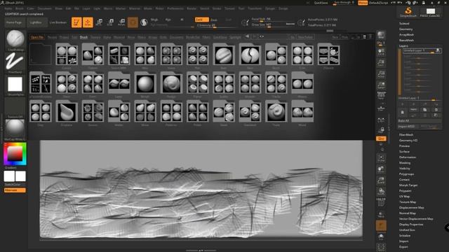Switch to the Lightbox Spotlight tab
The image size is (449, 252).
pyautogui.click(x=235, y=37)
